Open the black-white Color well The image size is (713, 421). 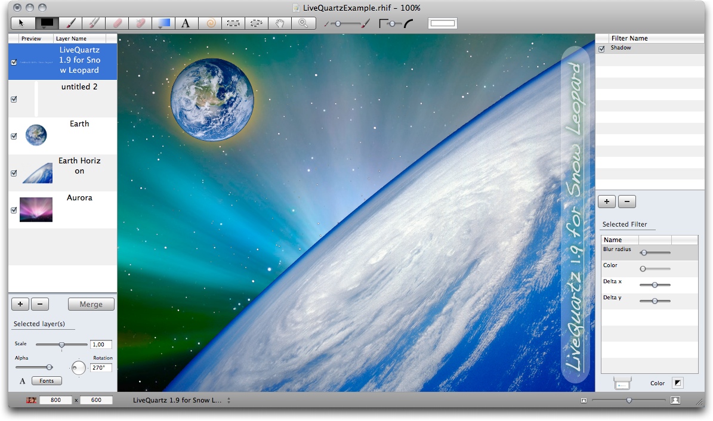tap(678, 383)
